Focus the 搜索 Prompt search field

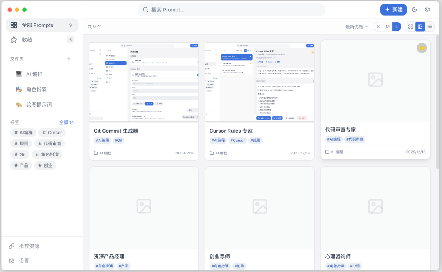pyautogui.click(x=231, y=9)
